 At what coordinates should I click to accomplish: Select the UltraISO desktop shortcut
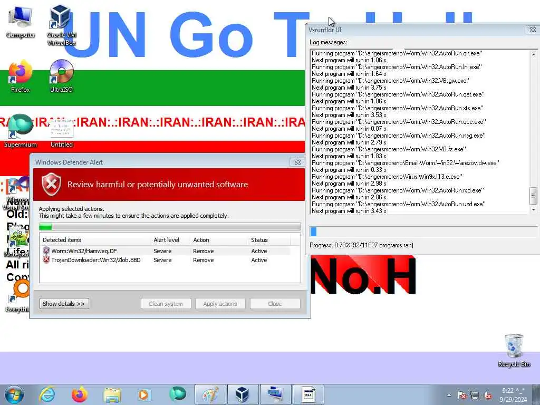coord(61,76)
